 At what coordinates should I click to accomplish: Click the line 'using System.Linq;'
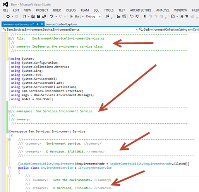pyautogui.click(x=27, y=71)
